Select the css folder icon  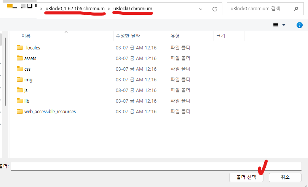20,69
